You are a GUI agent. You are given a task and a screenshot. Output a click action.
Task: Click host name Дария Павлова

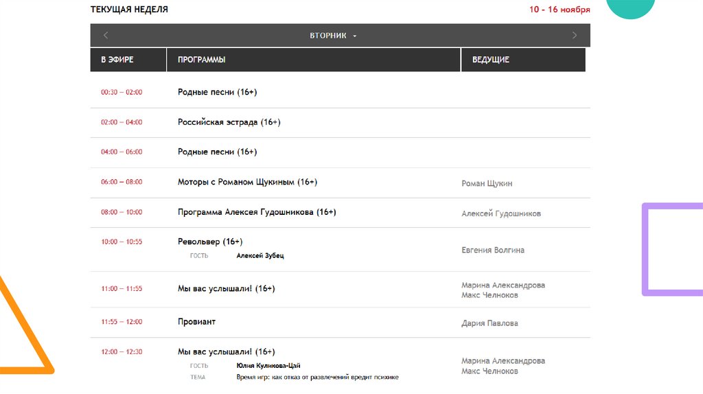pyautogui.click(x=489, y=323)
